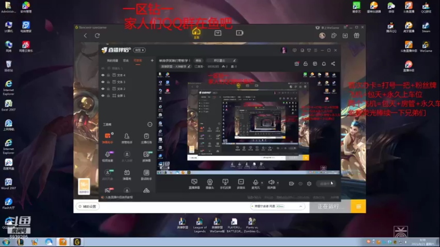Open the League of Legends desktop shortcut
The height and width of the screenshot is (247, 440).
(200, 226)
